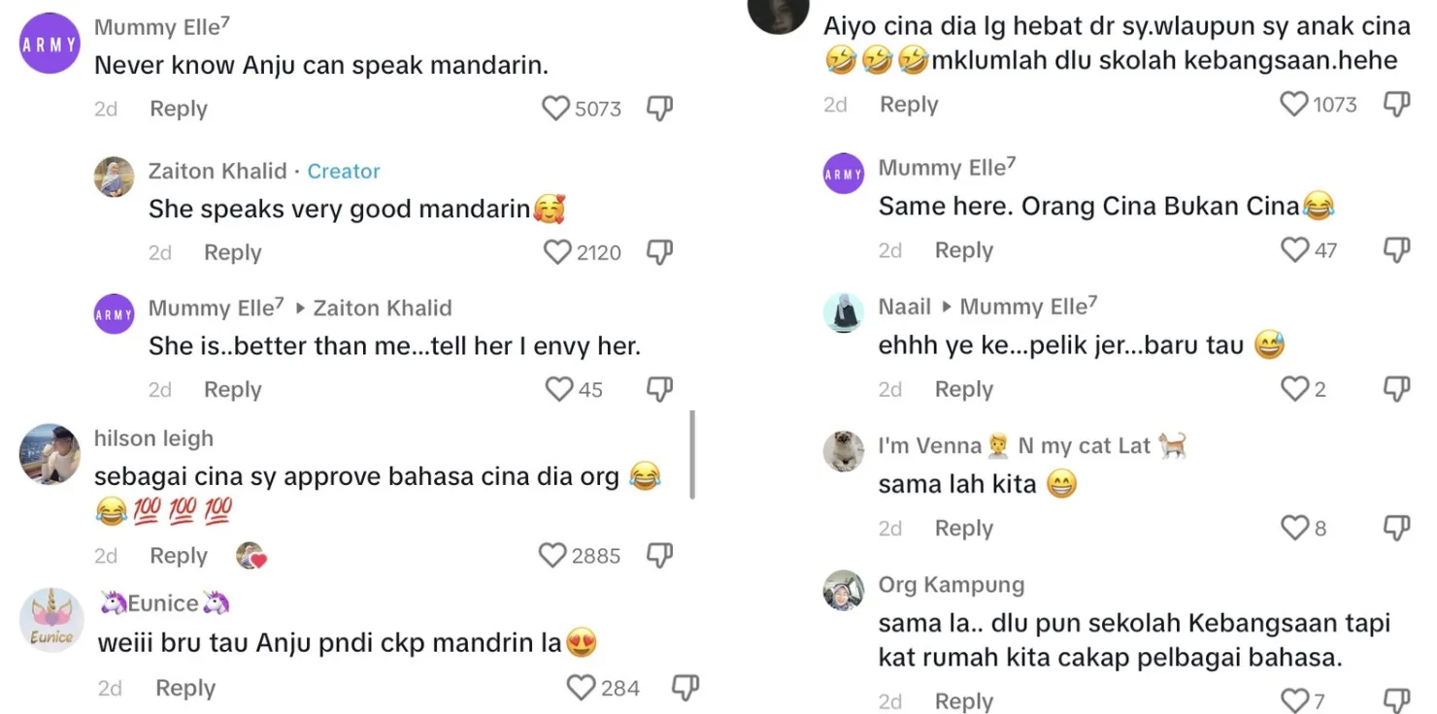The height and width of the screenshot is (714, 1437).
Task: Like hilson leigh's comment
Action: (552, 555)
